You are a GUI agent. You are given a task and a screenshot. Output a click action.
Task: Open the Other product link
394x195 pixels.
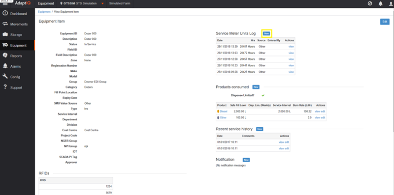click(x=223, y=117)
